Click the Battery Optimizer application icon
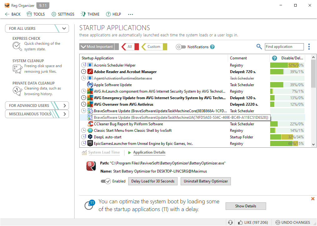 point(91,166)
